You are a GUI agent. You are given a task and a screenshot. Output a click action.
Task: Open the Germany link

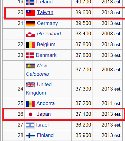(x=47, y=24)
